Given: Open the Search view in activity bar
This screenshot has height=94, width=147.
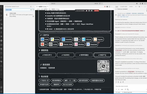Looking at the screenshot, I should 1,11.
